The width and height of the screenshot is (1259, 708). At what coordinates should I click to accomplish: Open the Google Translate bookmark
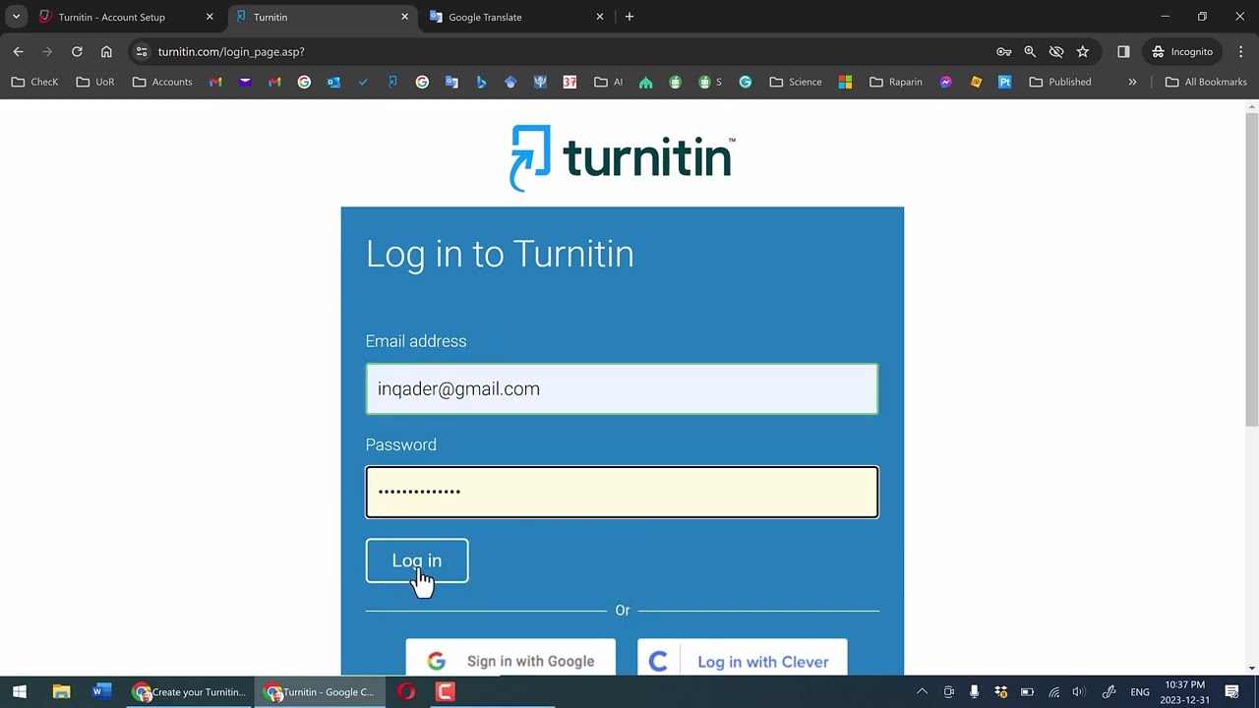click(x=451, y=82)
